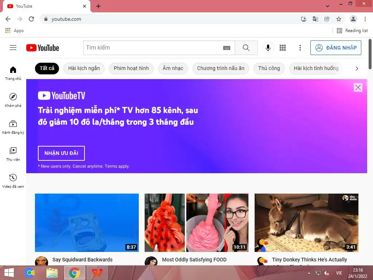373x280 pixels.
Task: Click the YouTube logo
Action: point(43,48)
